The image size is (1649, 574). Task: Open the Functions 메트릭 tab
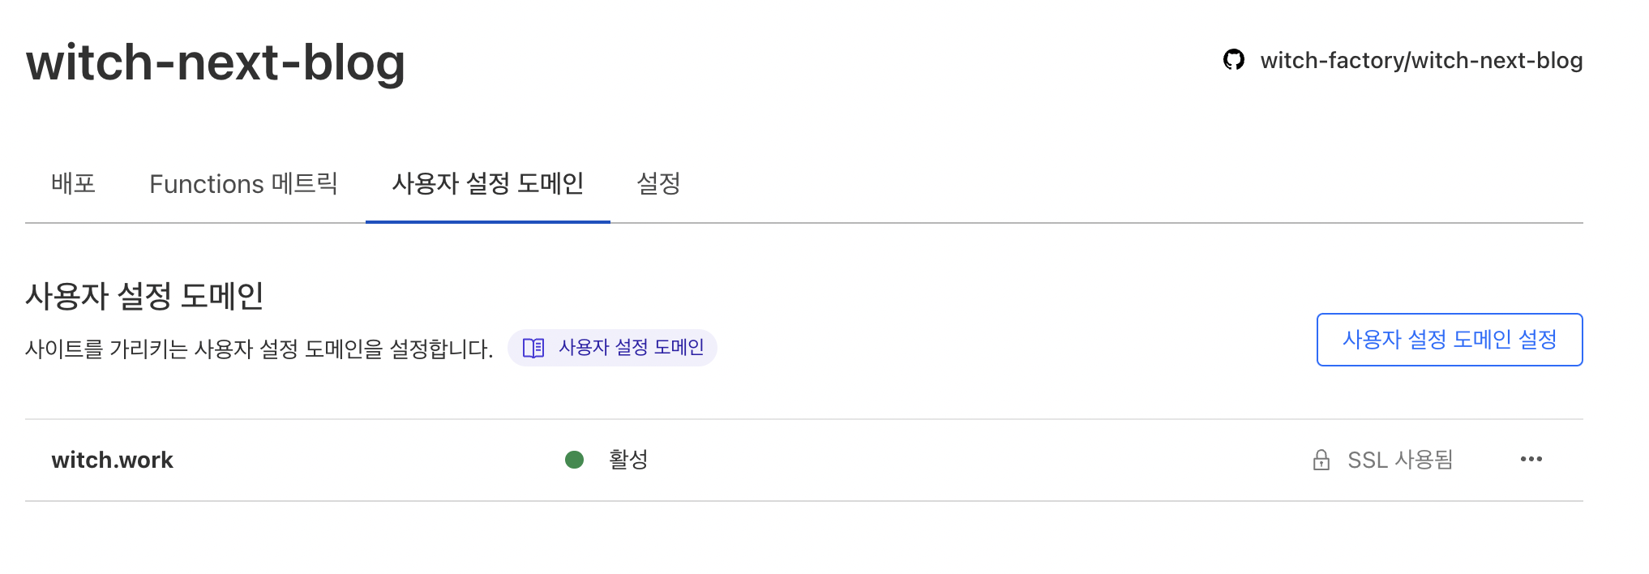(243, 184)
